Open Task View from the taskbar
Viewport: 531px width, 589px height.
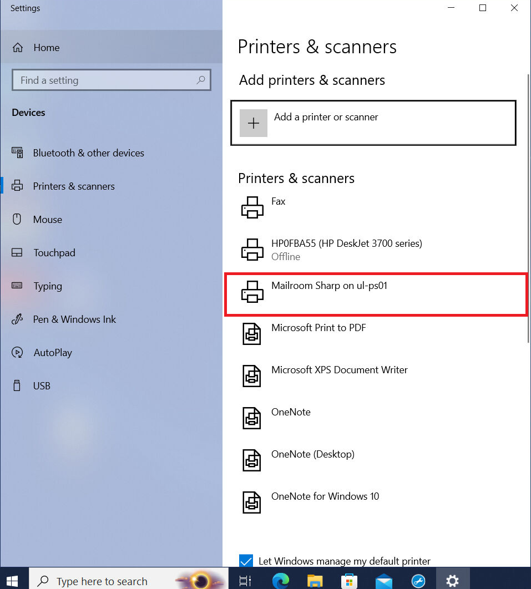tap(245, 581)
